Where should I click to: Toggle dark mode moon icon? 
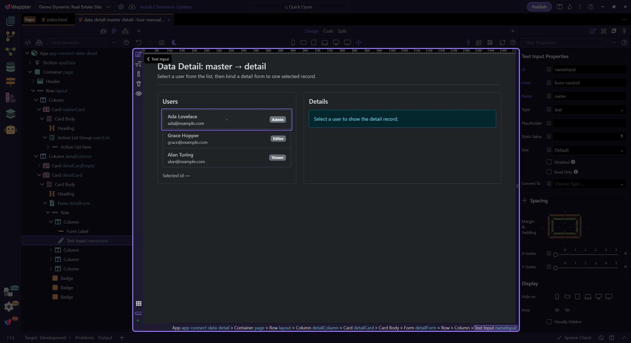(x=174, y=42)
